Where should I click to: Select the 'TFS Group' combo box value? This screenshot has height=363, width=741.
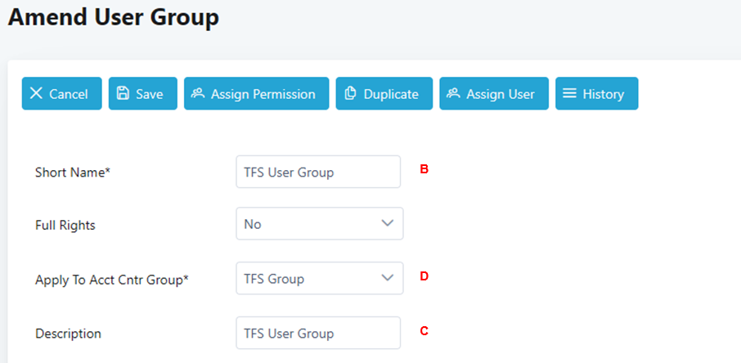(x=275, y=279)
